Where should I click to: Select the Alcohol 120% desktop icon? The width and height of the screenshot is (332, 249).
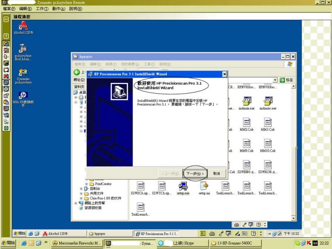click(23, 28)
